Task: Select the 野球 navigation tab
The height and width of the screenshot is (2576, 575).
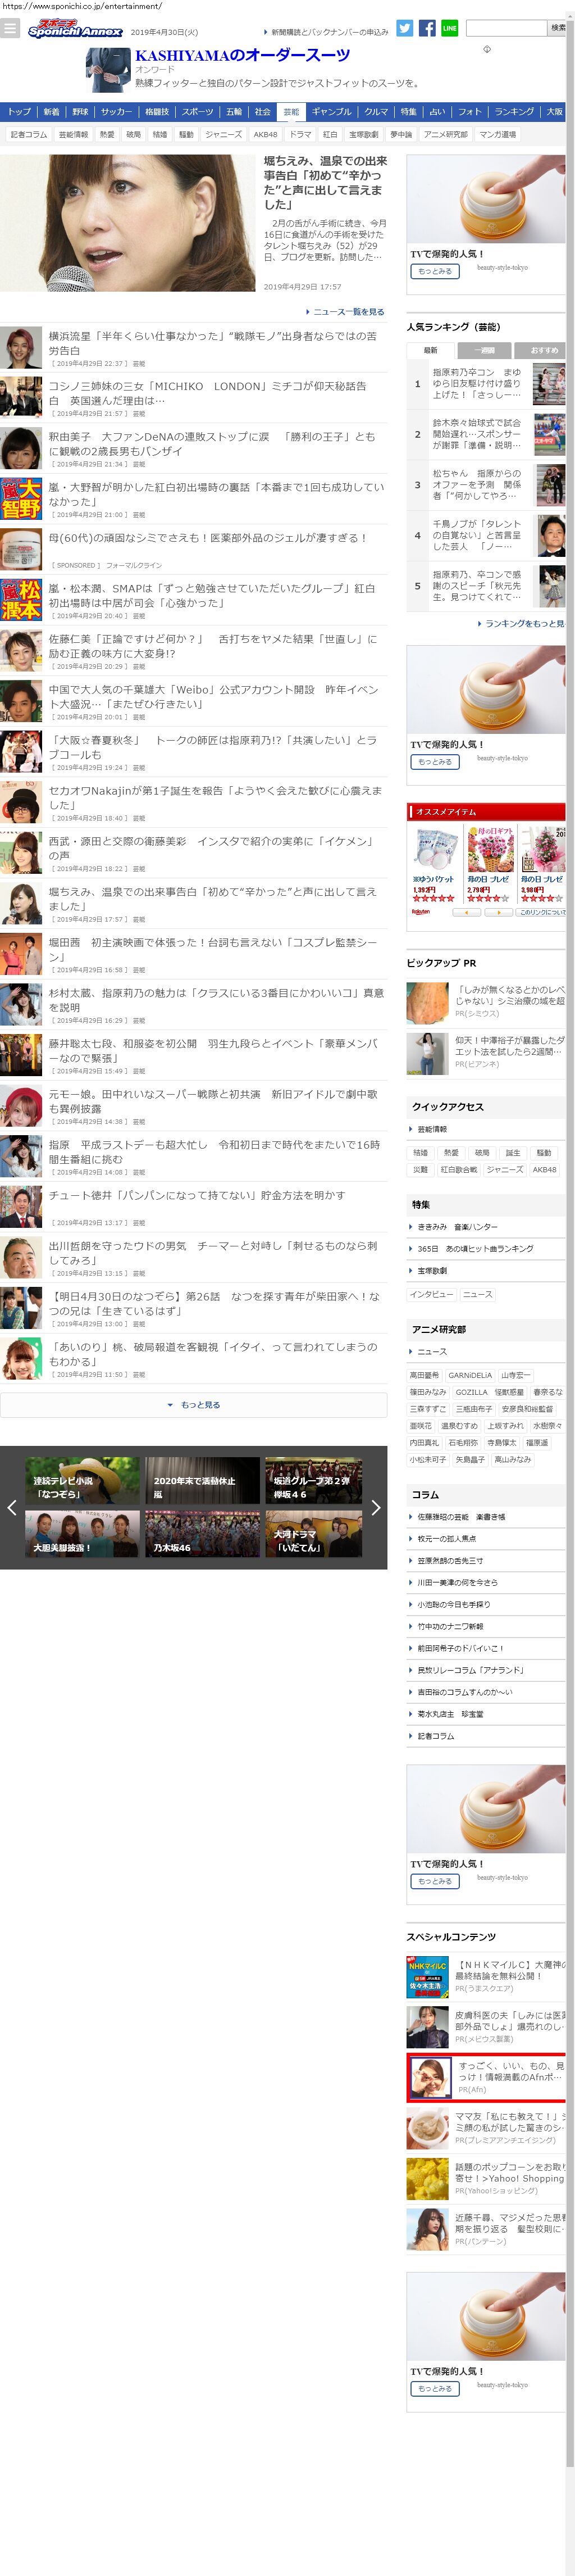Action: (80, 112)
